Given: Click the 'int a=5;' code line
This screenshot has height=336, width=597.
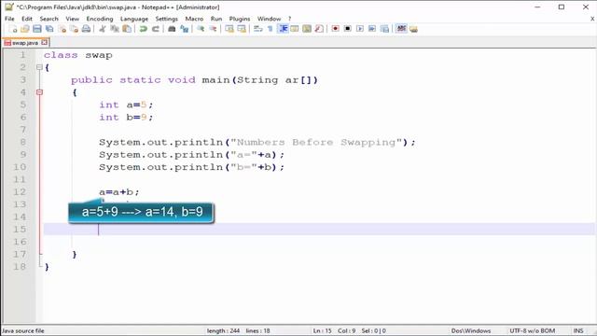Looking at the screenshot, I should (126, 105).
